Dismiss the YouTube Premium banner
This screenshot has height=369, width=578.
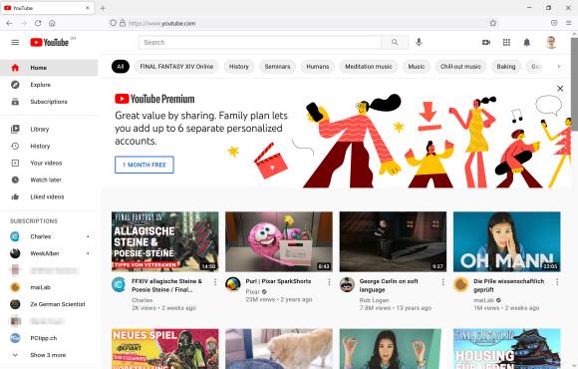pyautogui.click(x=560, y=89)
